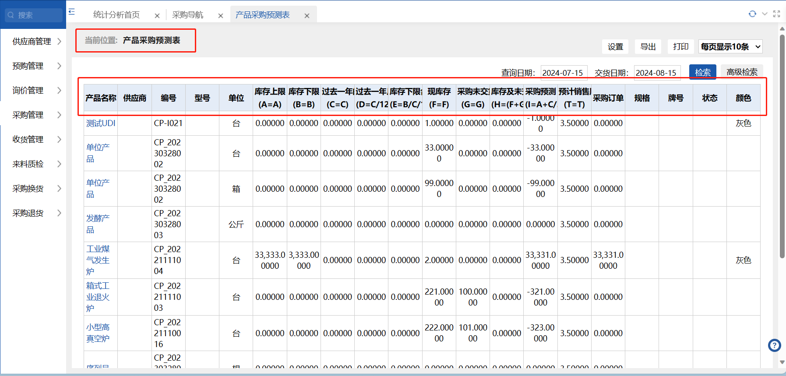Click the 检索 search button

click(x=703, y=72)
